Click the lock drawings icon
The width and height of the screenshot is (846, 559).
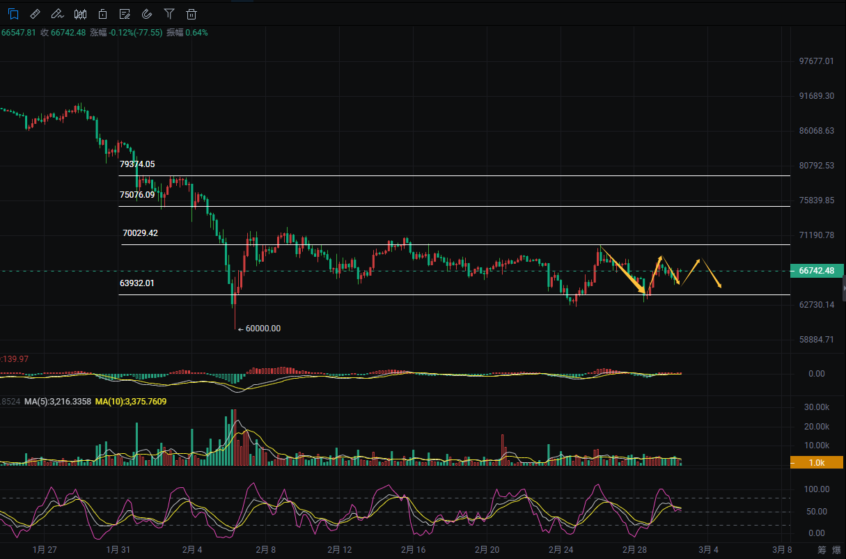coord(102,13)
